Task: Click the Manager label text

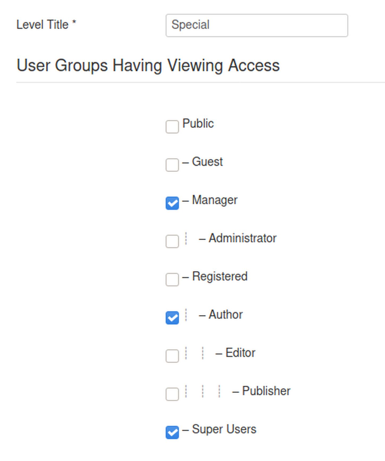Action: [x=214, y=200]
